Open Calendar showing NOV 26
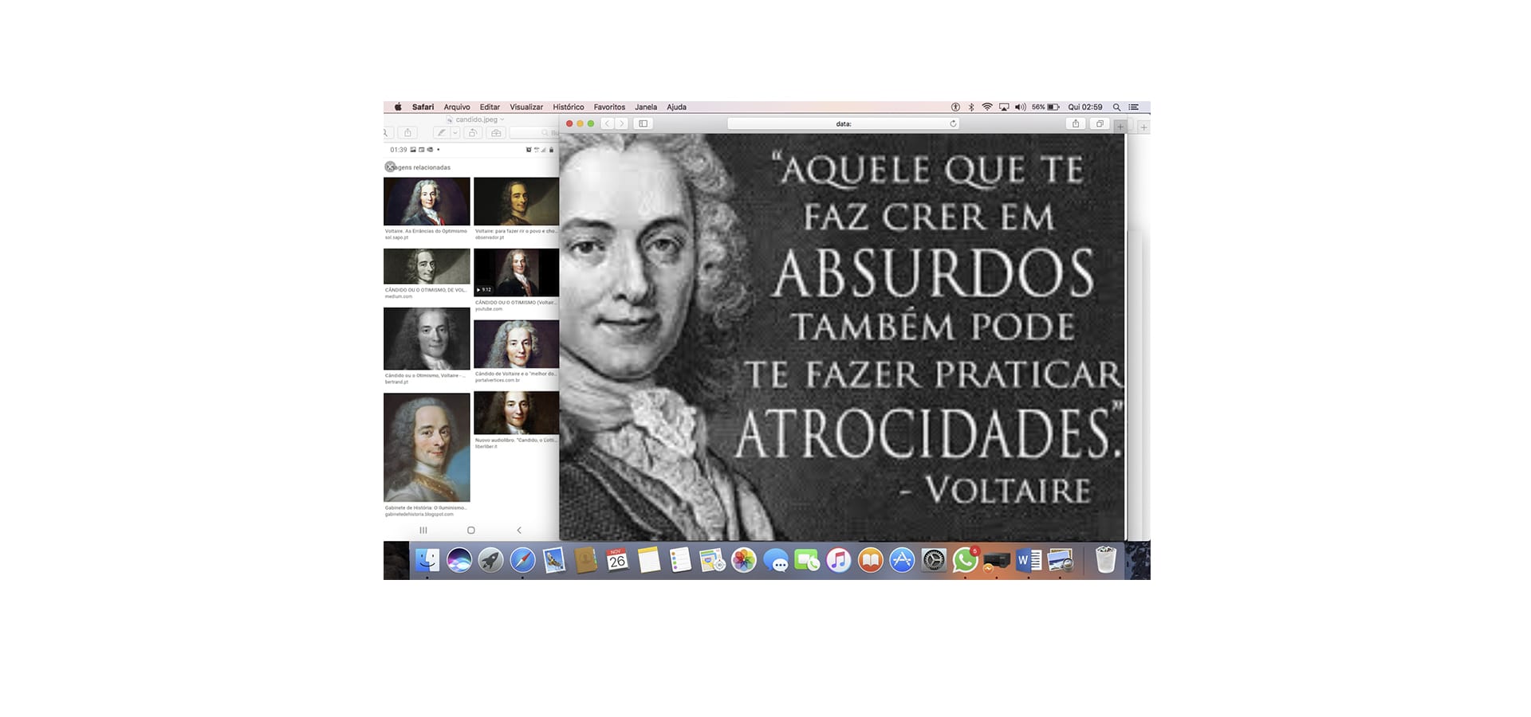This screenshot has height=717, width=1531. [x=617, y=560]
